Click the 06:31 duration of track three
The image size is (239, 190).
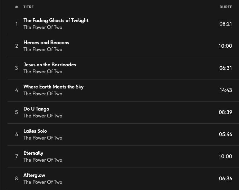click(226, 68)
